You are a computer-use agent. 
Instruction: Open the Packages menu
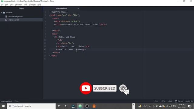tap(32, 5)
